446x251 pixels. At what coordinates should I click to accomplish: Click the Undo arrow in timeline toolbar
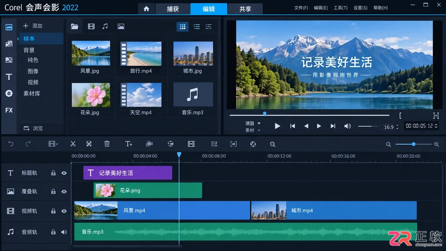point(11,144)
